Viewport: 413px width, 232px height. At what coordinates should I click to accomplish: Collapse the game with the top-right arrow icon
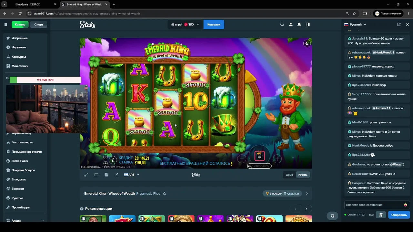click(307, 43)
